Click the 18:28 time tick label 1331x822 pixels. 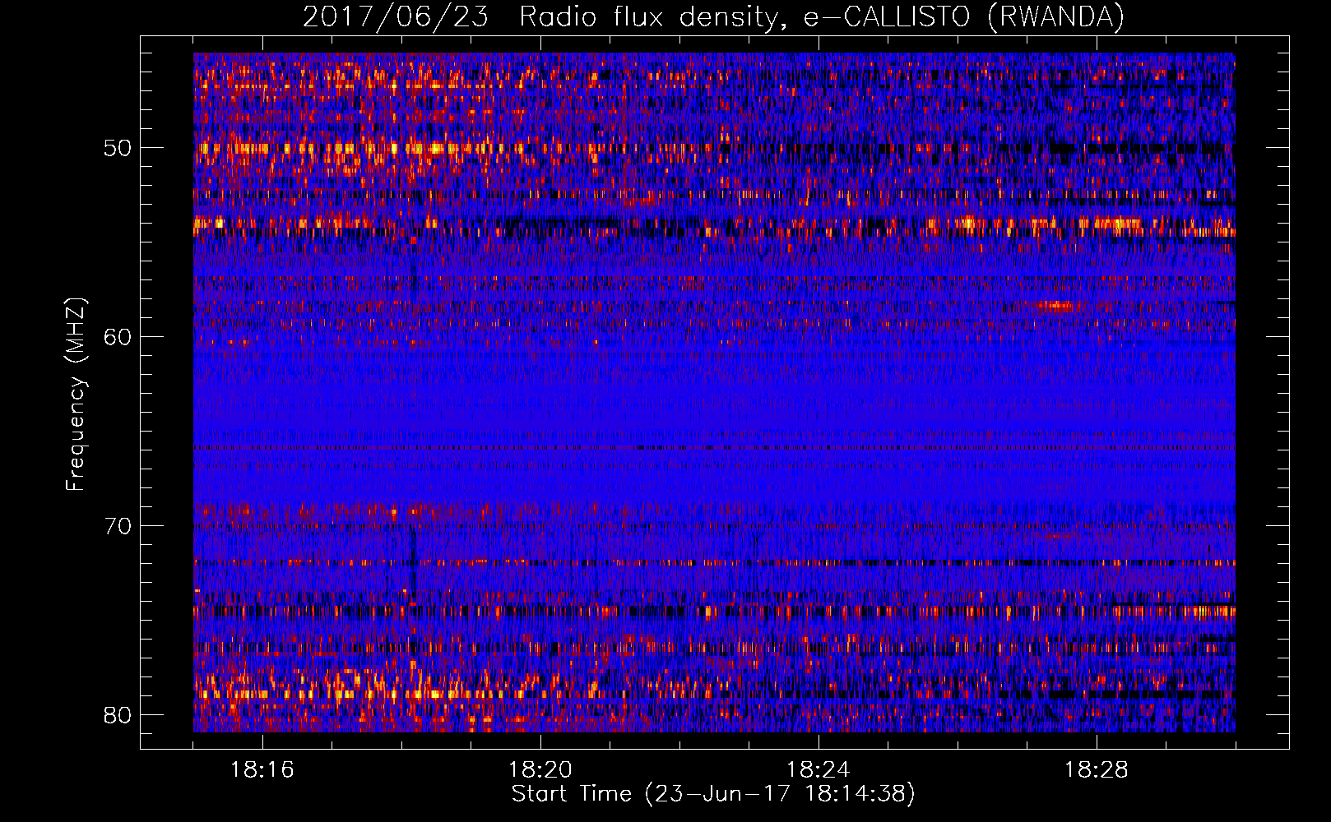pos(1097,770)
